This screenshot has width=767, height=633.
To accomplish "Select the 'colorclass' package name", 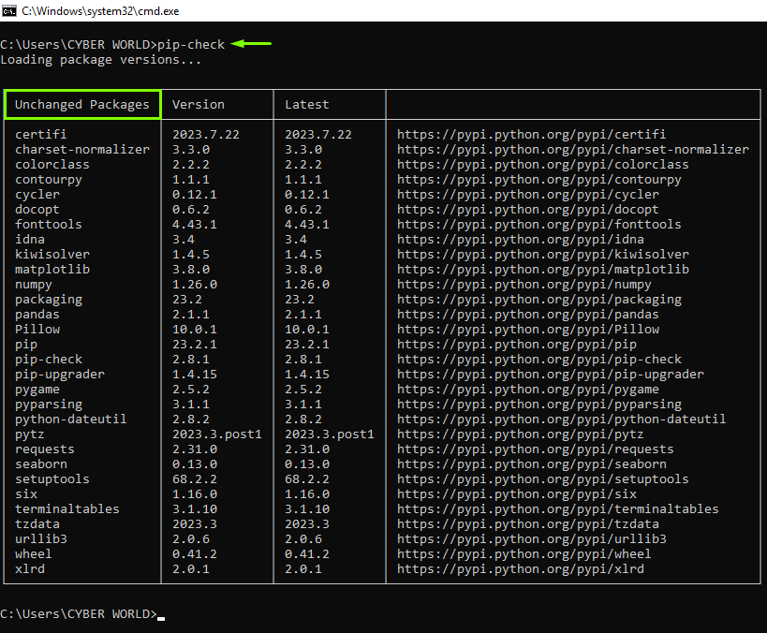I will click(x=52, y=165).
